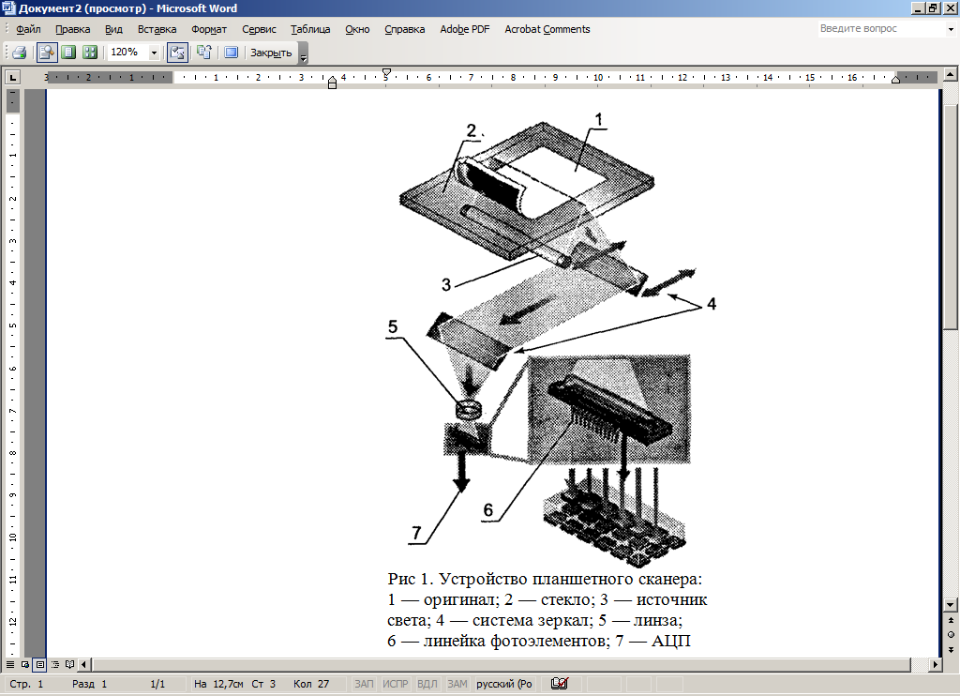The image size is (960, 696).
Task: Click the 120% zoom value field
Action: [x=127, y=53]
